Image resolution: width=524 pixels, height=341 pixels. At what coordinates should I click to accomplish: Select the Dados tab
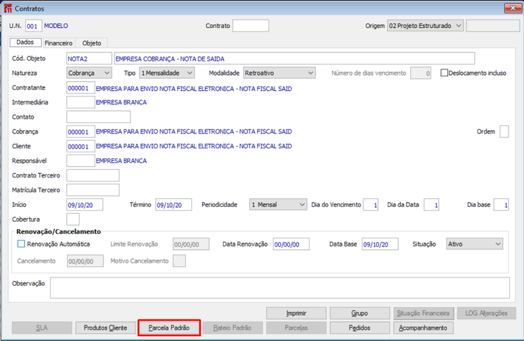click(25, 42)
